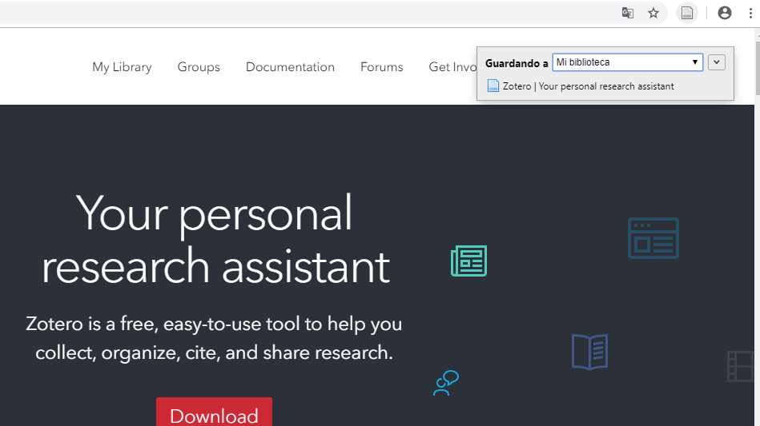Click 'Zotero | Your personal research assistant' item
Image resolution: width=760 pixels, height=426 pixels.
pos(588,86)
